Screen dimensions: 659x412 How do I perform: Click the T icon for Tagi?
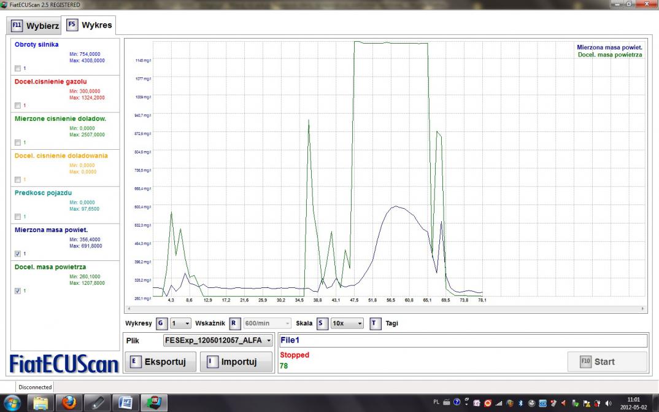[x=376, y=324]
